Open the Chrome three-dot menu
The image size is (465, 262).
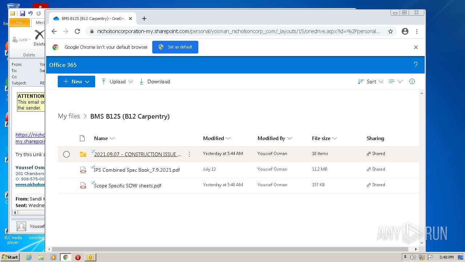pyautogui.click(x=417, y=31)
